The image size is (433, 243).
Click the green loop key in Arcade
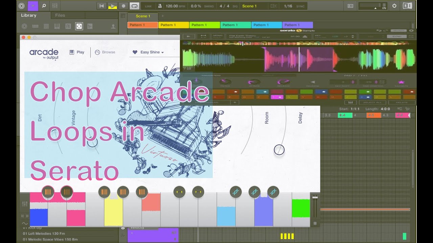tap(301, 209)
